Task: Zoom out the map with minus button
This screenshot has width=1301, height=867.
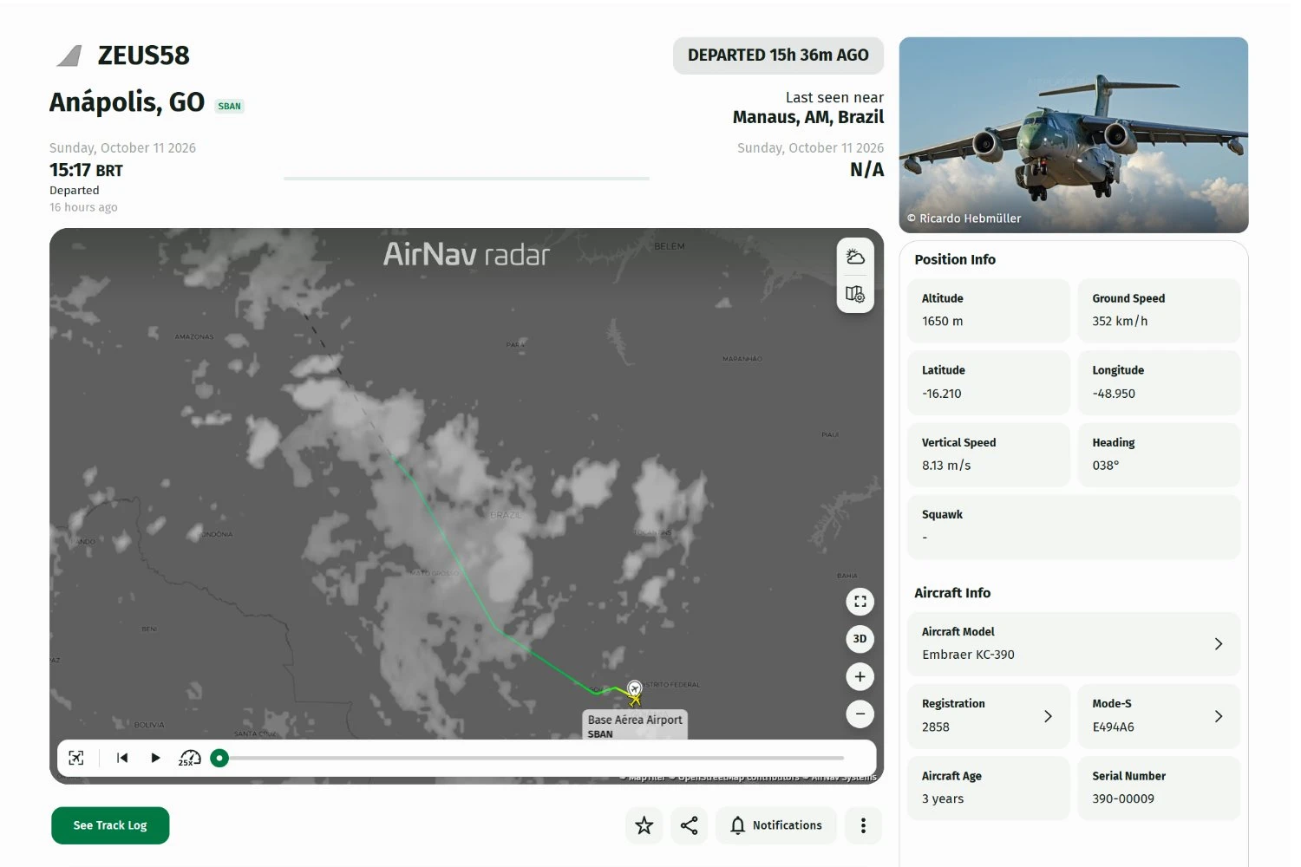Action: (860, 714)
